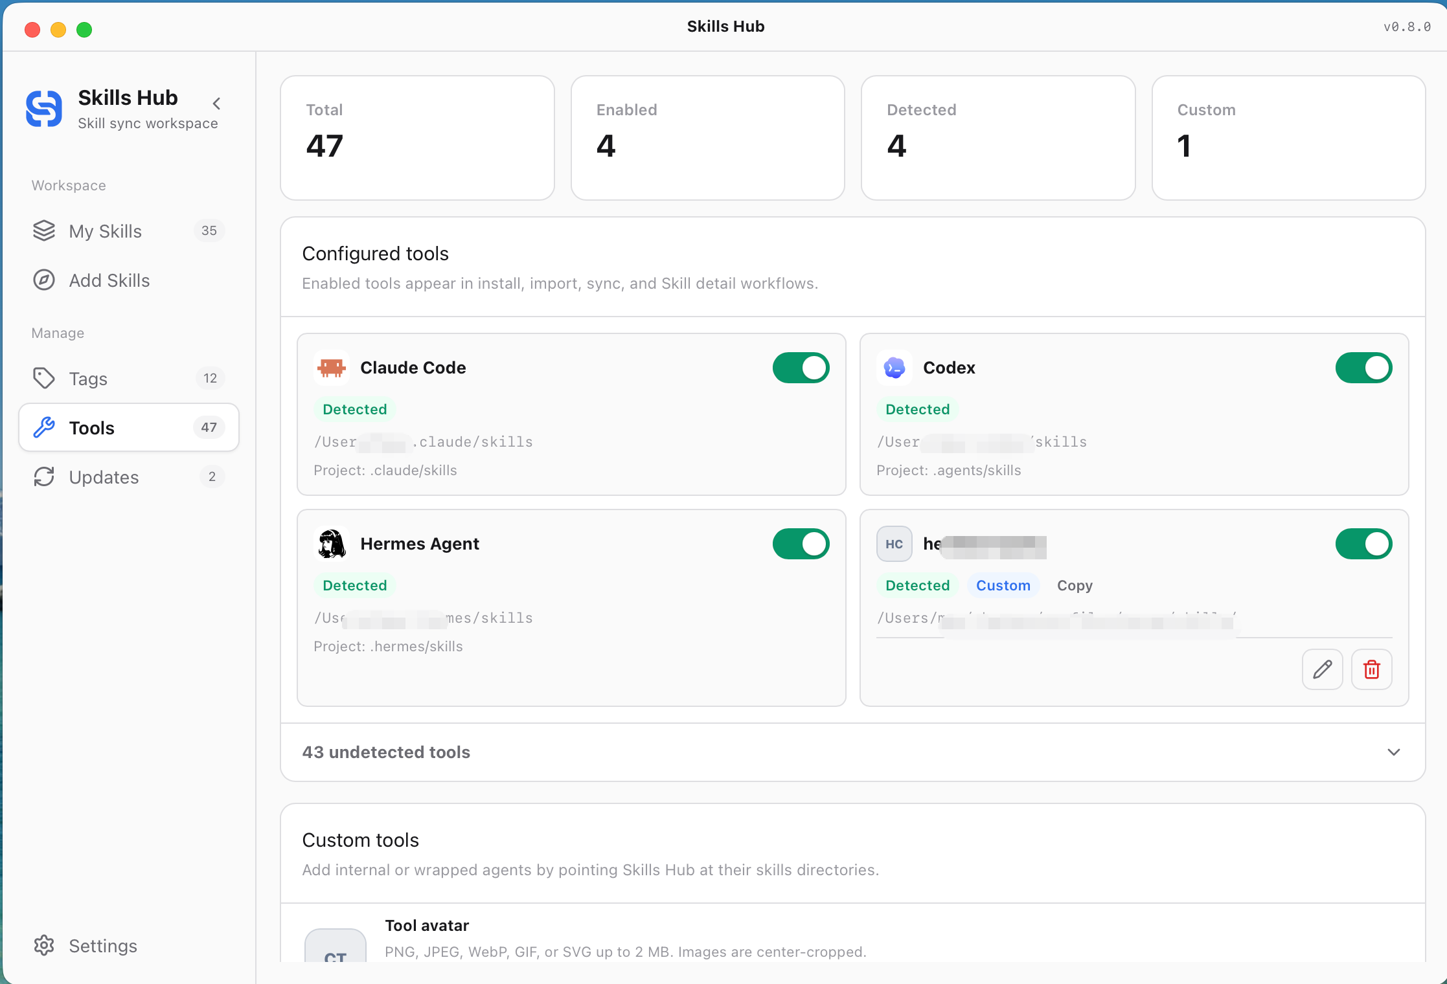Delete the custom tool with trash icon
The width and height of the screenshot is (1447, 984).
[1372, 669]
